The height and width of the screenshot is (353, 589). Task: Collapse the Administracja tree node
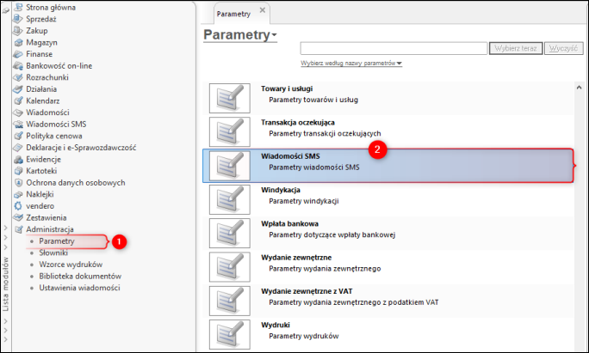tap(17, 229)
